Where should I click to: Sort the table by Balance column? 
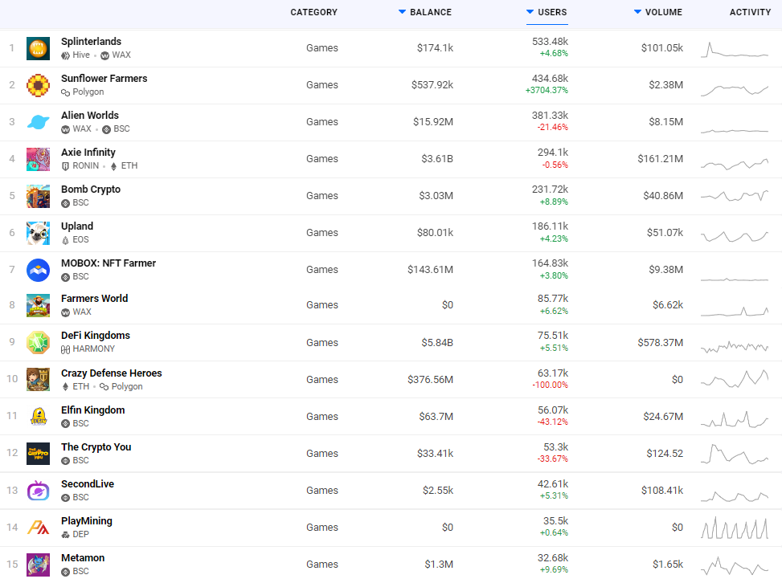pos(425,12)
